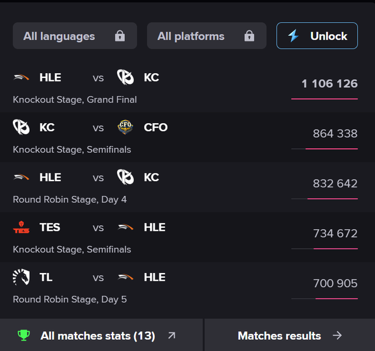Open All matches stats (13)
The height and width of the screenshot is (351, 375).
pyautogui.click(x=98, y=336)
